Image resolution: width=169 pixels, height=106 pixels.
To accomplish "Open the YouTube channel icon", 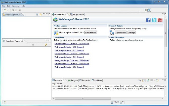I will pyautogui.click(x=160, y=20).
